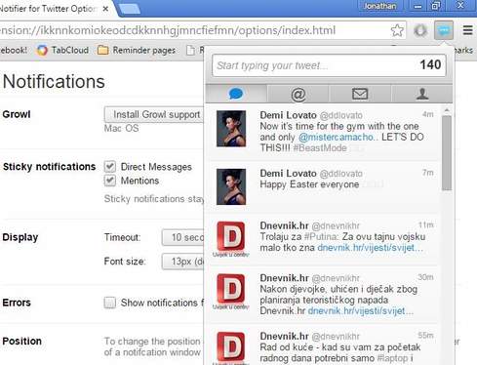
Task: Enable Show notifications for errors checkbox
Action: (110, 303)
